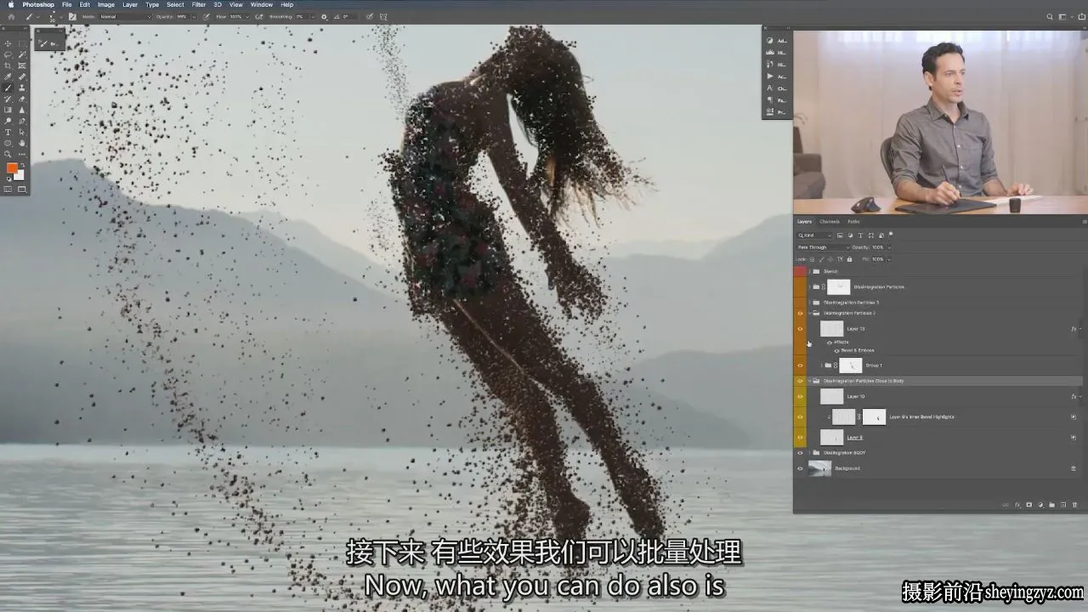Hide Layer 10
This screenshot has width=1088, height=612.
(800, 396)
